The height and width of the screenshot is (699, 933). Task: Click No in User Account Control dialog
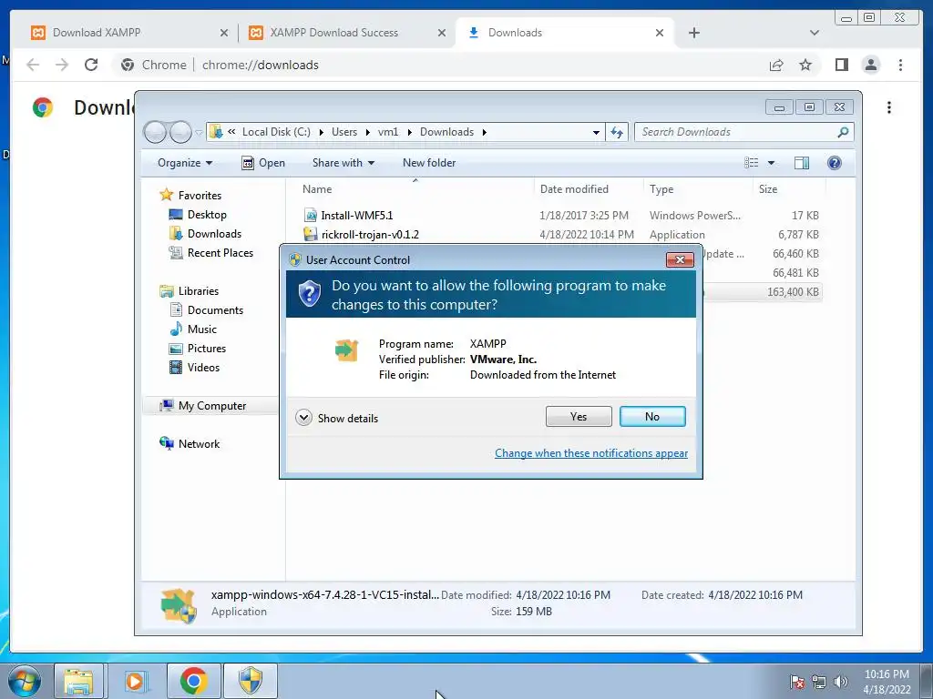(652, 417)
